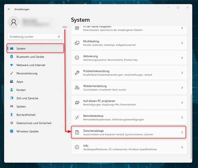
Task: Click the Info circle icon
Action: click(77, 147)
